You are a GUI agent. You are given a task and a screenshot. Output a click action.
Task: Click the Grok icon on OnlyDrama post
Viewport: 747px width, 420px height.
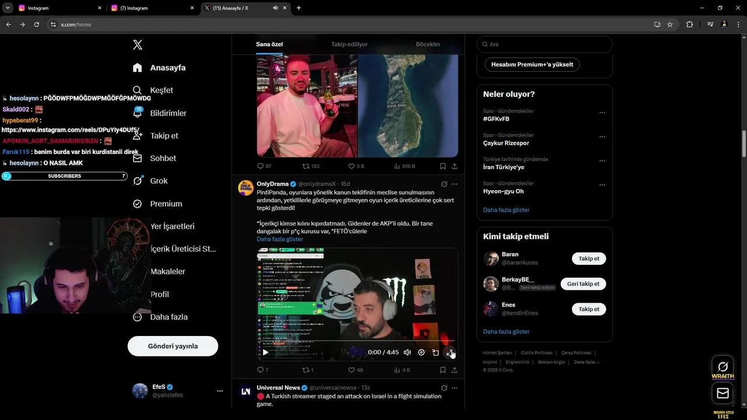[x=444, y=184]
